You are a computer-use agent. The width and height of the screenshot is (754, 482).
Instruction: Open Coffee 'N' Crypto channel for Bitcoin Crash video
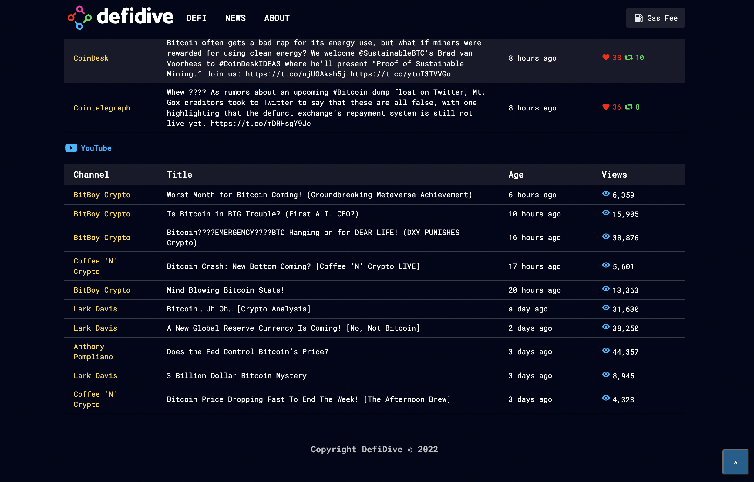pyautogui.click(x=95, y=266)
